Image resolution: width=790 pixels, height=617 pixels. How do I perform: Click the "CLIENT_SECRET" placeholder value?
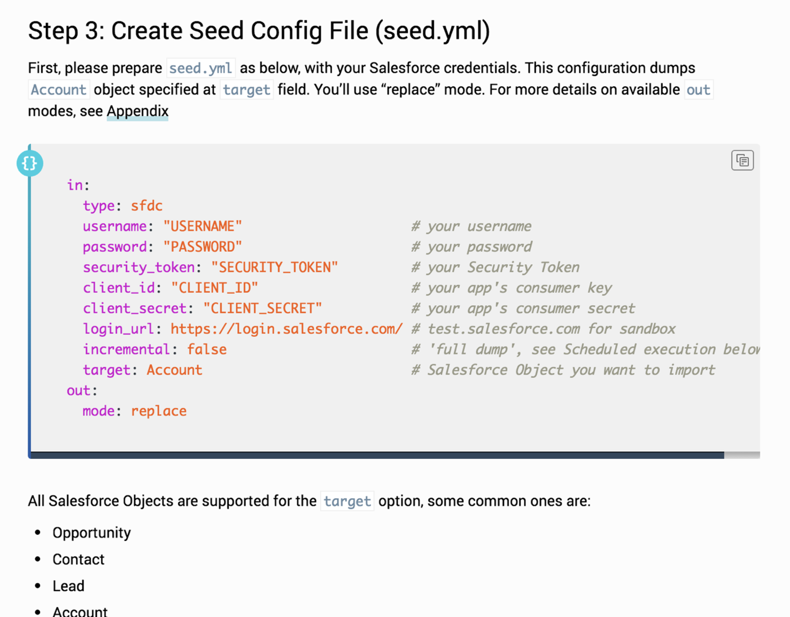point(262,308)
